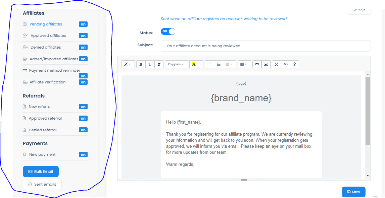Click the file-check icon beside Approved referral

coord(24,118)
